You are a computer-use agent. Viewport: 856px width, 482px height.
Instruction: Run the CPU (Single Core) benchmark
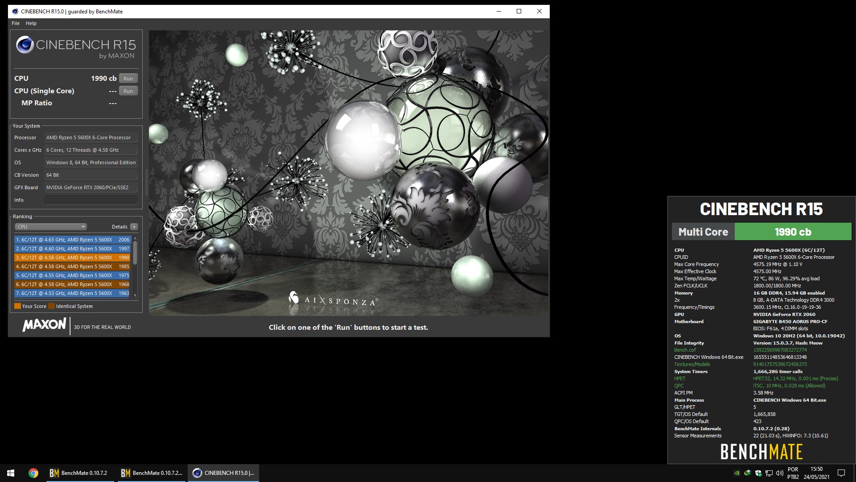[128, 91]
